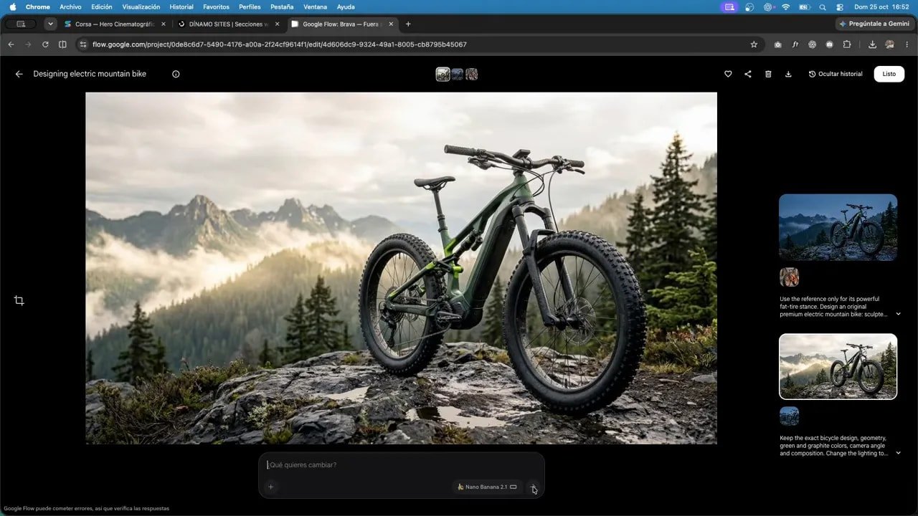Select the first top-center version thumbnail
This screenshot has width=918, height=516.
443,74
